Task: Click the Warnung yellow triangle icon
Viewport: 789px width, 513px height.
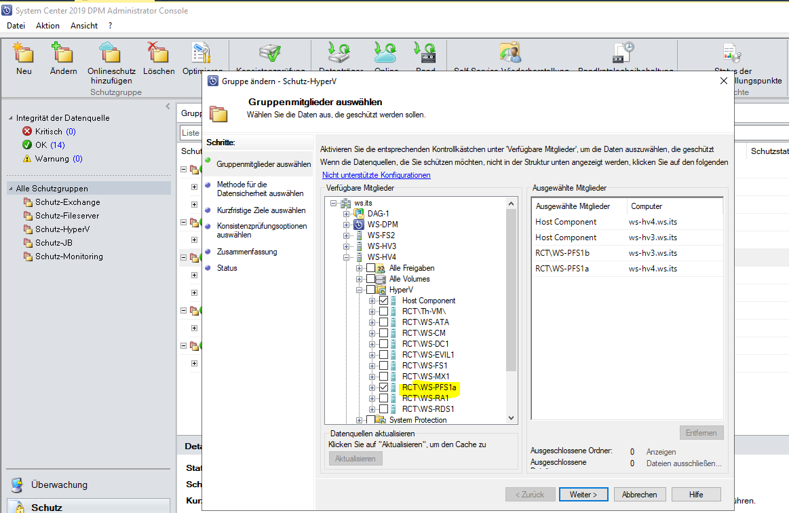Action: pyautogui.click(x=27, y=159)
